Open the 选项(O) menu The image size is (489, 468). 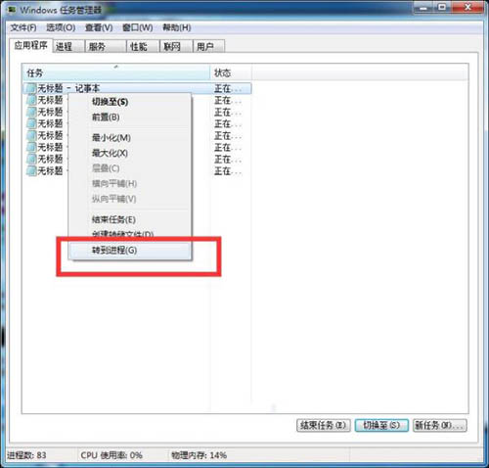point(61,27)
